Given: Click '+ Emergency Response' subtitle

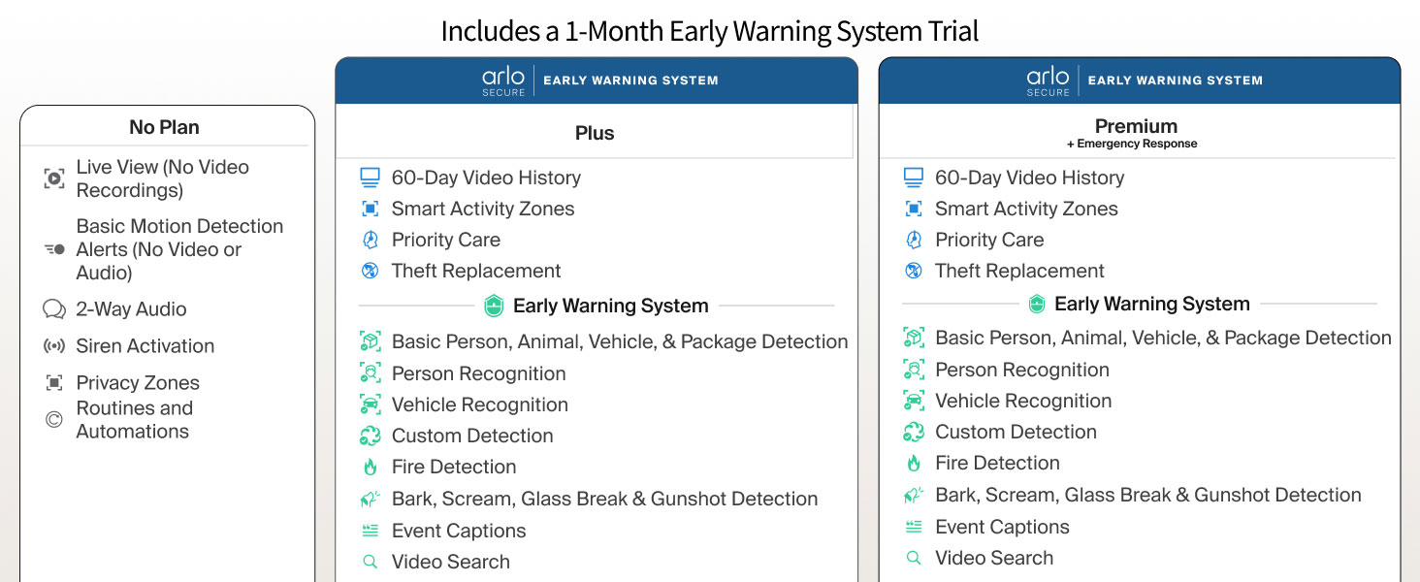Looking at the screenshot, I should (1132, 144).
